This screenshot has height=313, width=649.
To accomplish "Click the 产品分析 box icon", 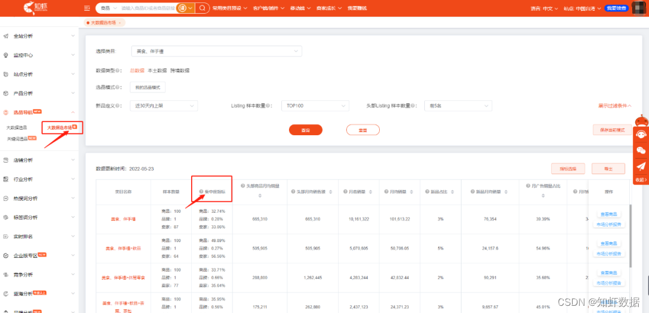I will [x=6, y=93].
